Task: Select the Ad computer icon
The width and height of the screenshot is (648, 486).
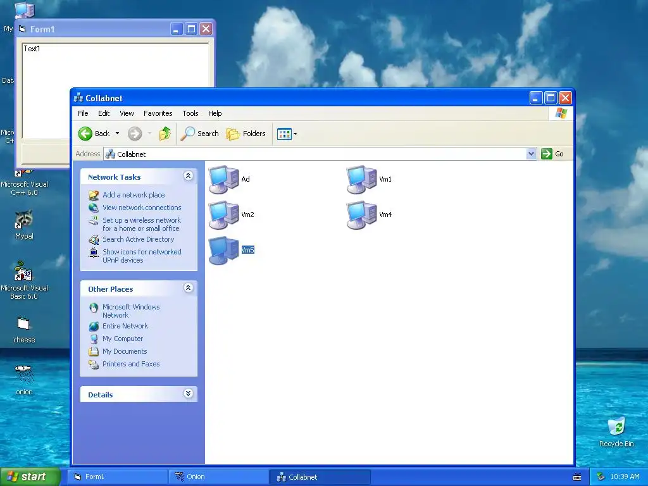Action: click(223, 179)
